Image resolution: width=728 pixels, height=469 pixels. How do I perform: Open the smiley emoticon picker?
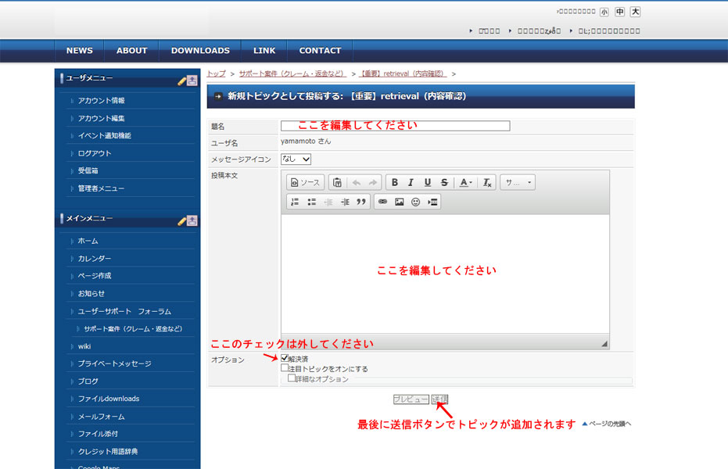point(415,202)
